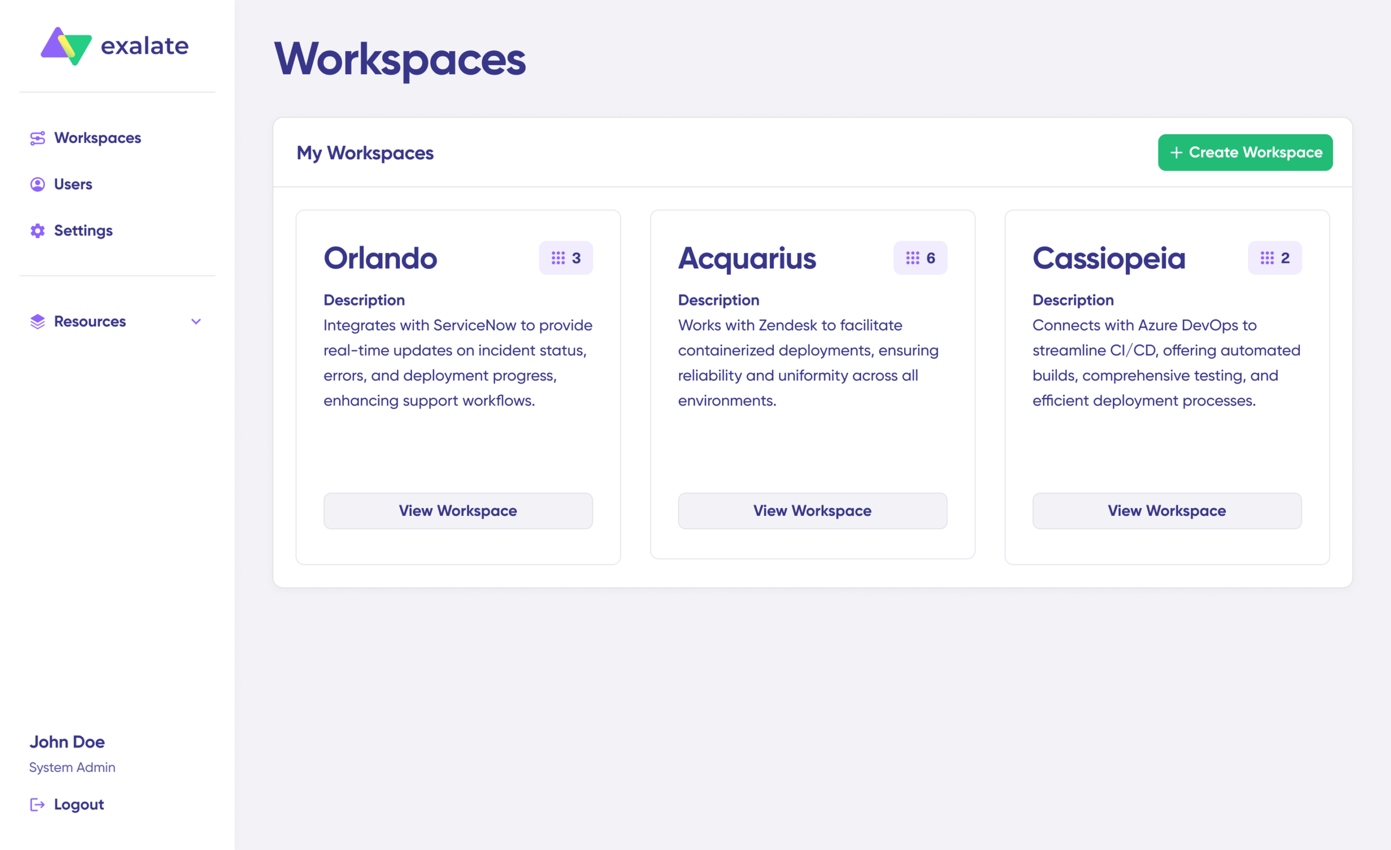Open the Workspaces navigation item
1391x850 pixels.
97,137
